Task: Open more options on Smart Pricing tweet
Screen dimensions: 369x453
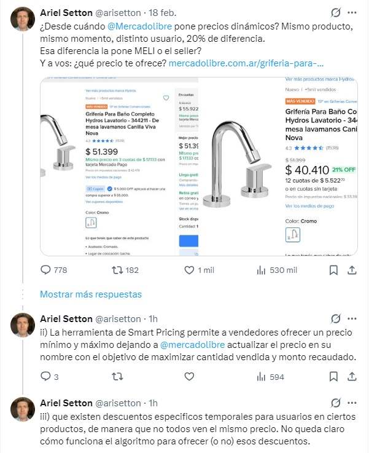Action: click(353, 318)
